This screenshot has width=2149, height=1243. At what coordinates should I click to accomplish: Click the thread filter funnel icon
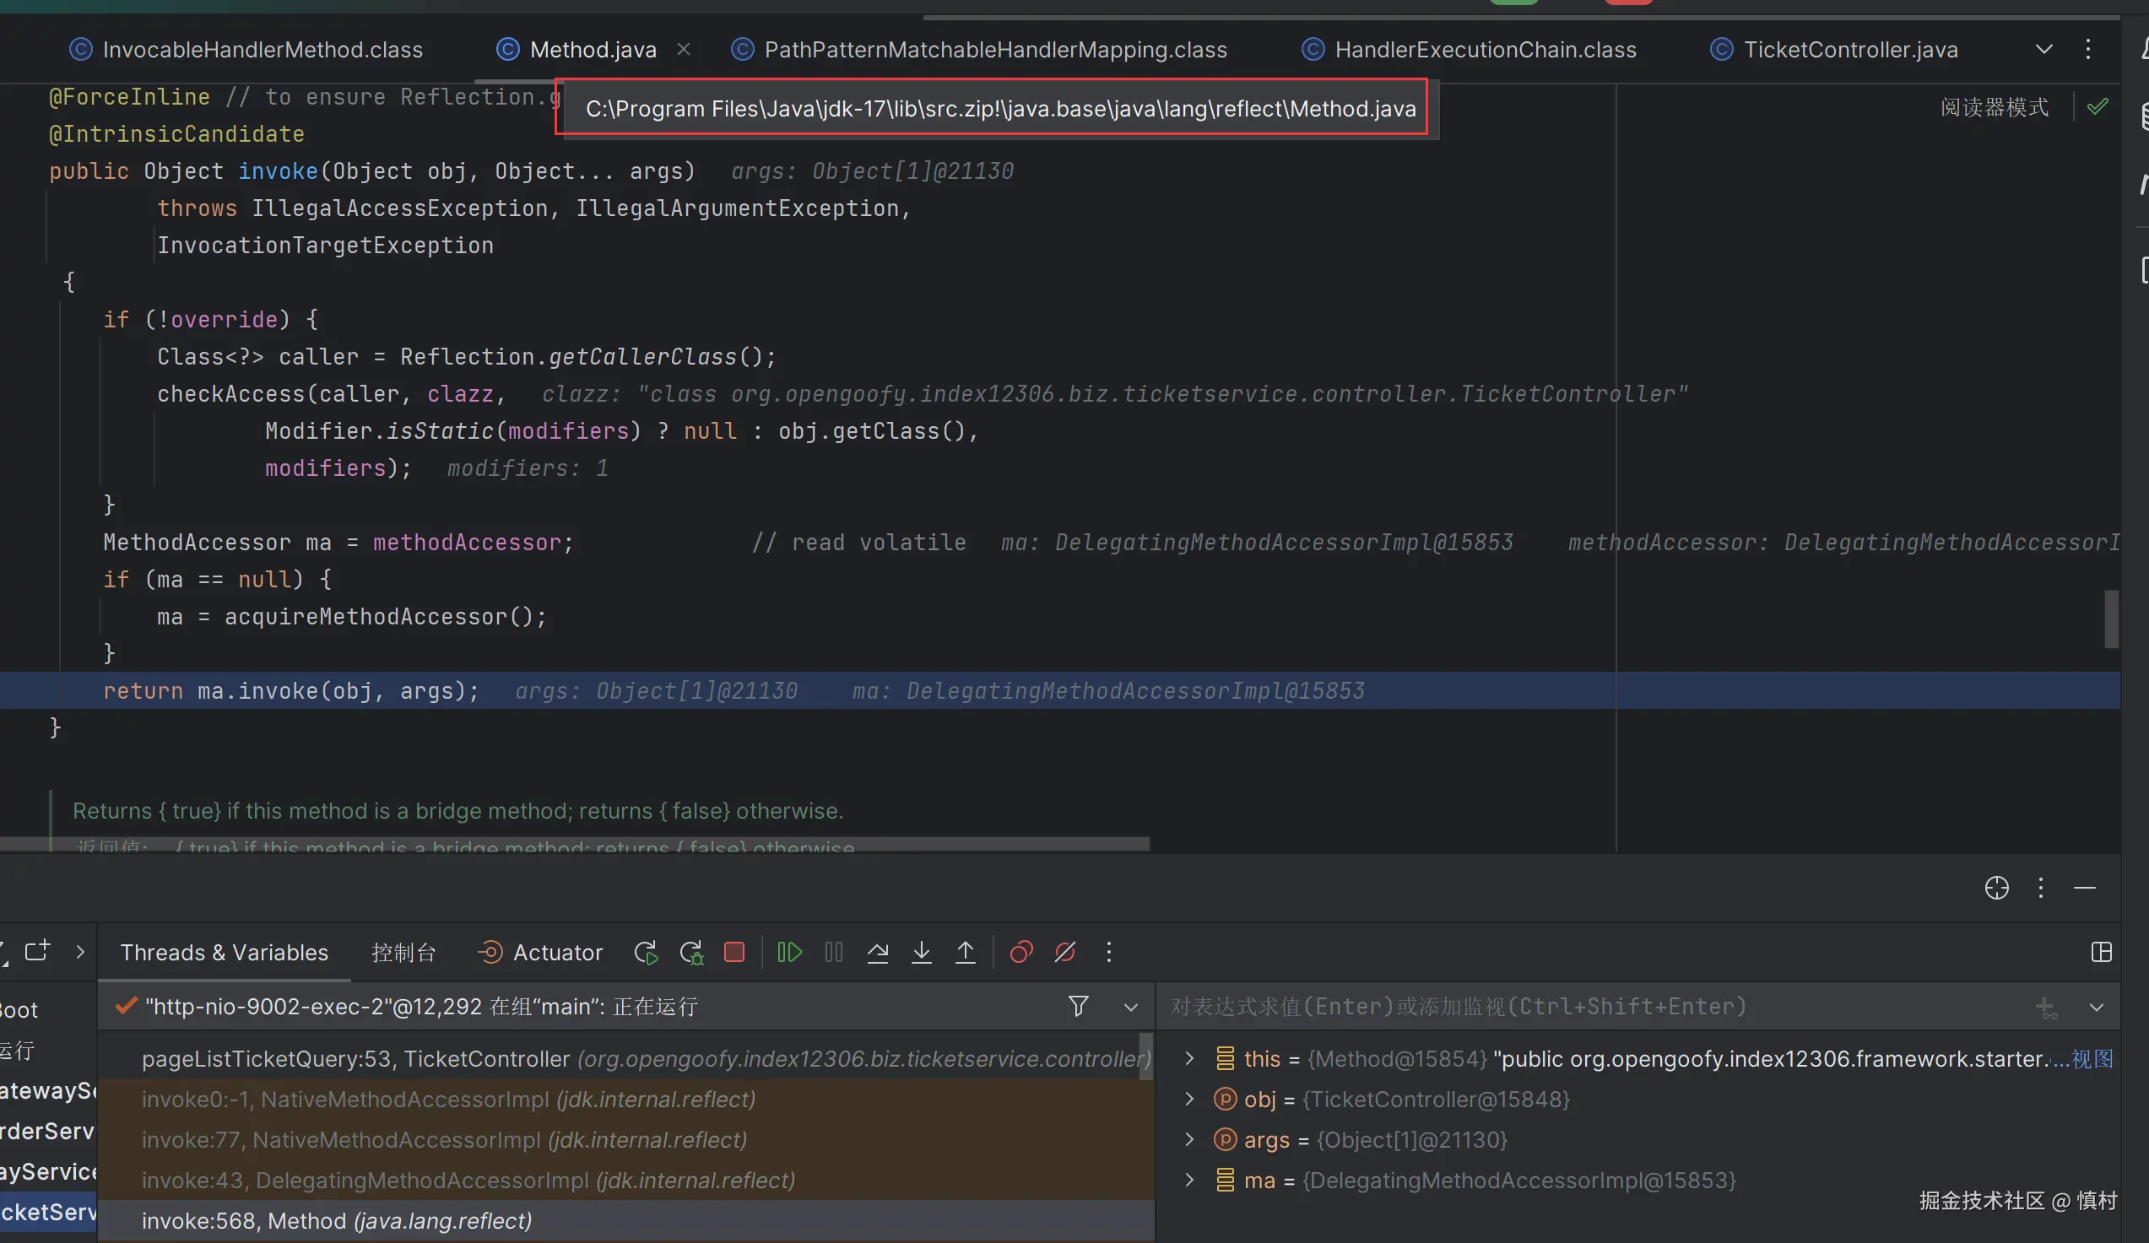(x=1078, y=1007)
